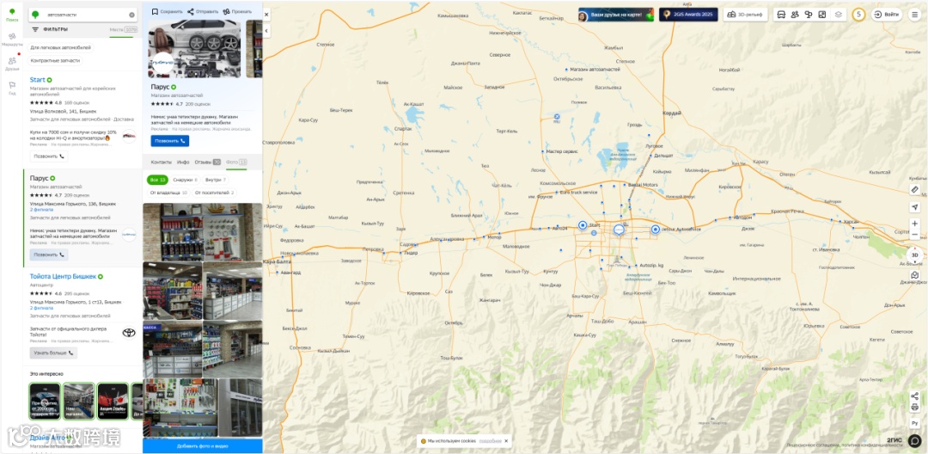This screenshot has height=454, width=928.
Task: Locate me with the arrow icon
Action: coord(915,207)
